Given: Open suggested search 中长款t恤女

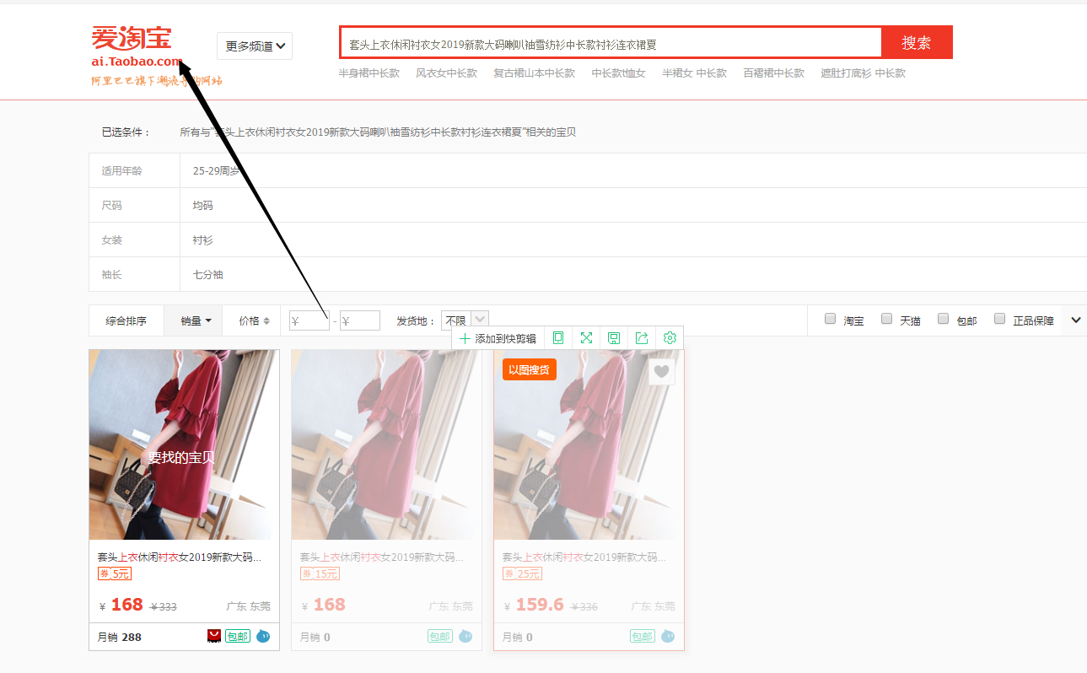Looking at the screenshot, I should click(x=618, y=73).
